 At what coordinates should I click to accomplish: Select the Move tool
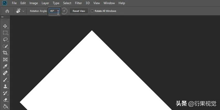click(x=5, y=26)
